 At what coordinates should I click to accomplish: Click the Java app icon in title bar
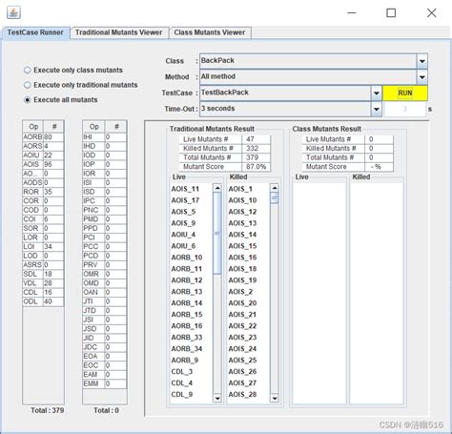click(x=13, y=12)
